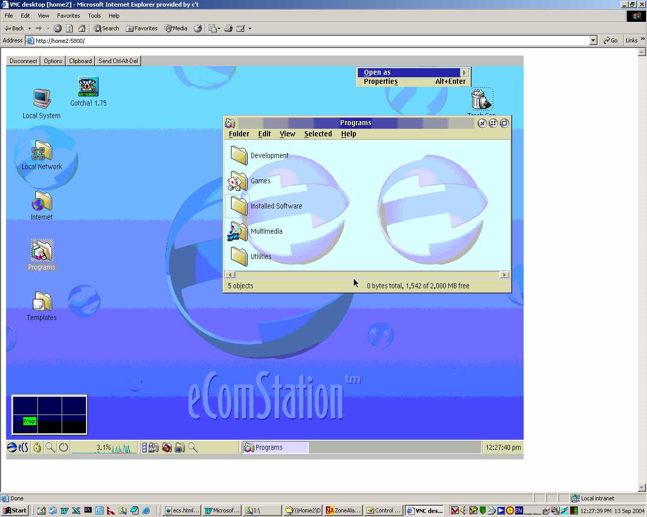Click the second magnifier icon on eCenter tray
The image size is (647, 517).
click(x=193, y=447)
